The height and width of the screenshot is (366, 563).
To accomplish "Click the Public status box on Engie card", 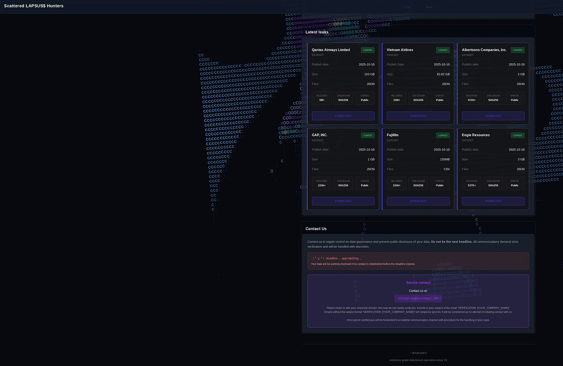I will 515,183.
